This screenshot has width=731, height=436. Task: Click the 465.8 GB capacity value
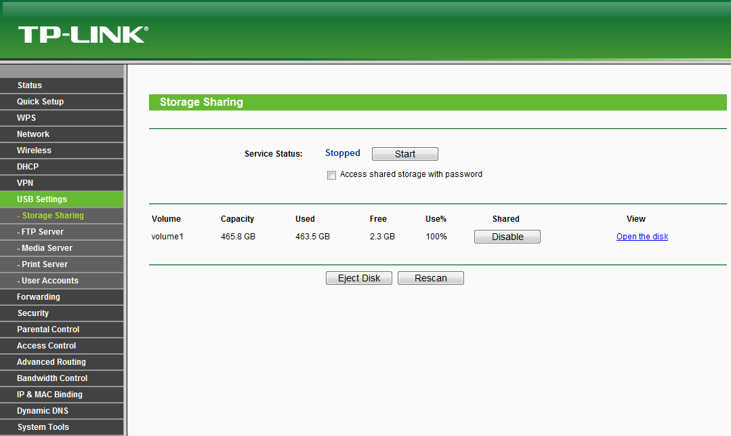click(238, 237)
